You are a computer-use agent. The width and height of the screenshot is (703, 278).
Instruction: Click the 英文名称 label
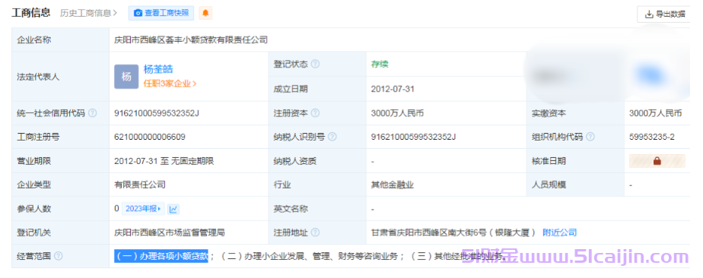[x=291, y=209]
